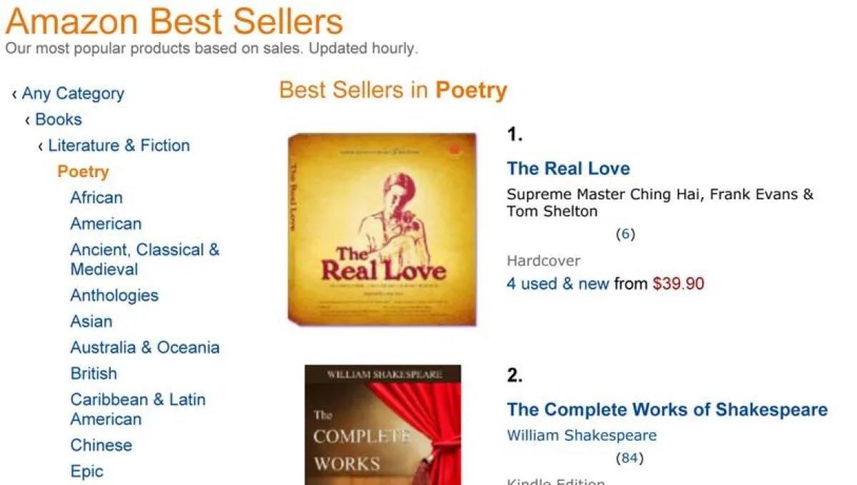Go back to Literature & Fiction level
The width and height of the screenshot is (857, 485).
pos(118,145)
